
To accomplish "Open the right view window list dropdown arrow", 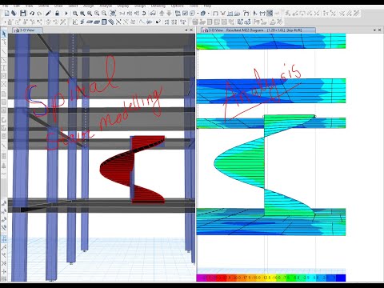I will tap(374, 30).
